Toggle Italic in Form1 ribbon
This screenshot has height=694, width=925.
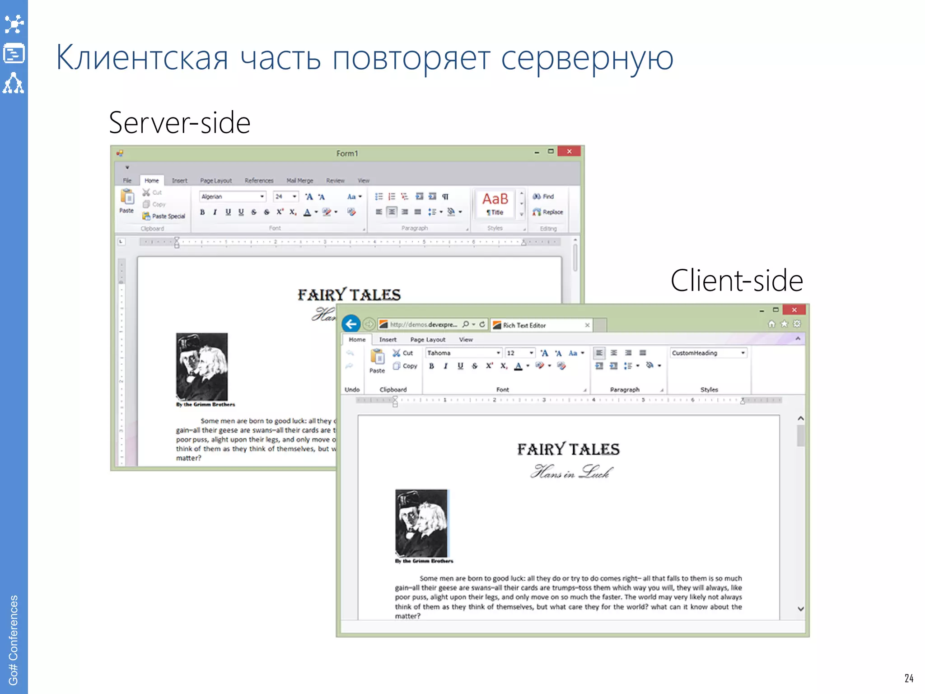(x=215, y=212)
